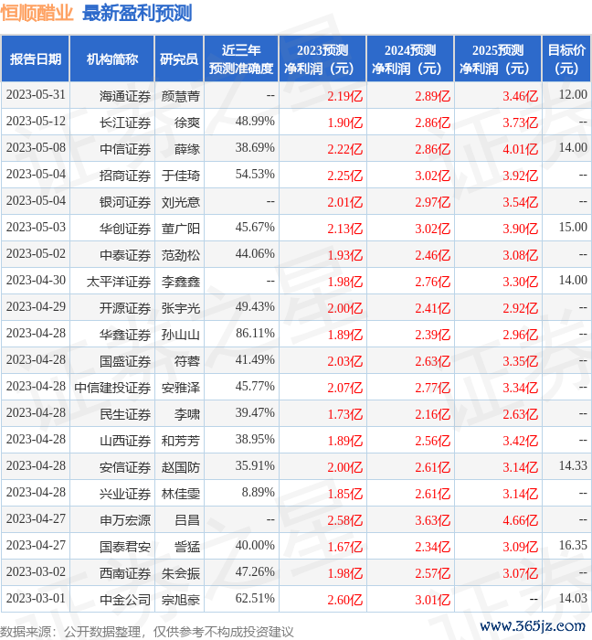
Task: Select the 研究员 column header
Action: coord(179,59)
